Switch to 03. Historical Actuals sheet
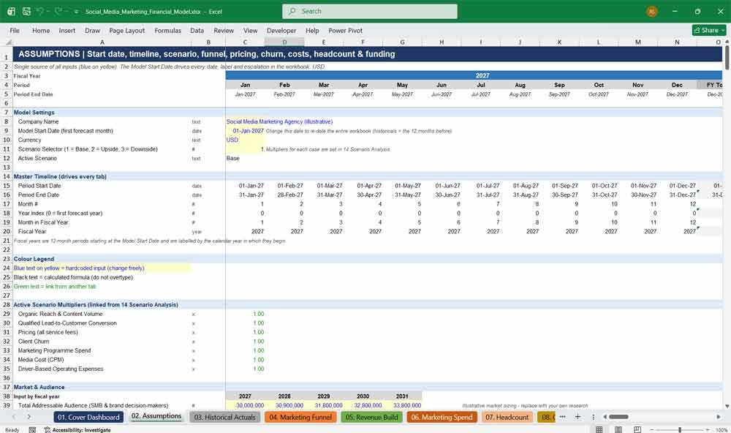731x433 pixels. pyautogui.click(x=224, y=417)
